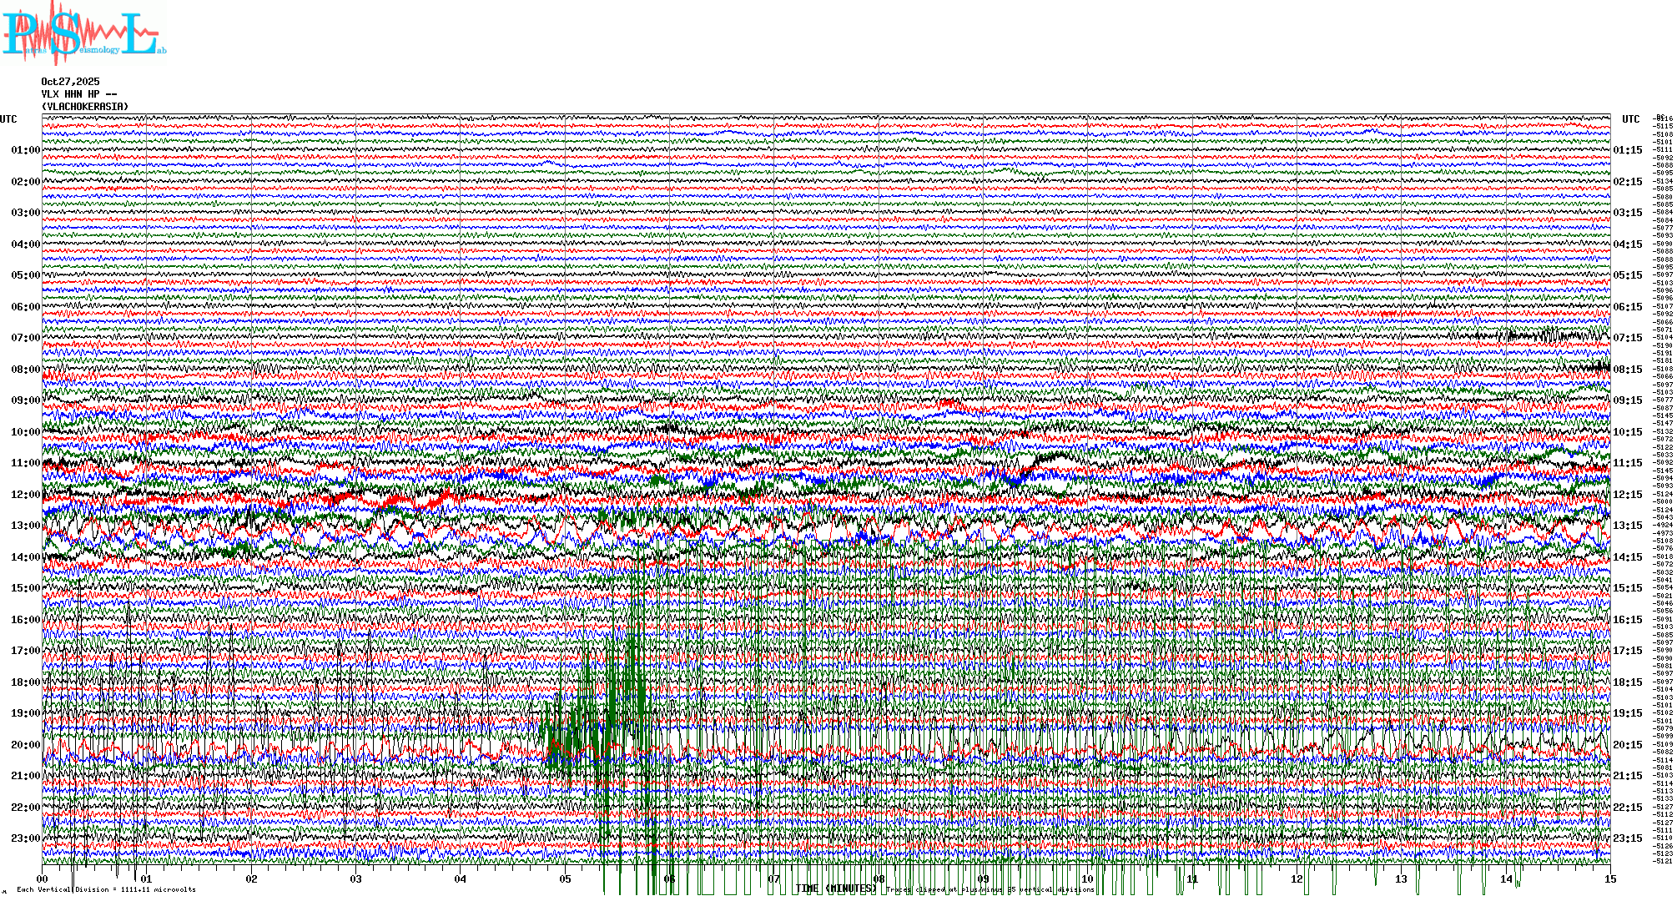Click the (VLACHOKERASIA) station name label
Viewport: 1677px width, 901px height.
tap(85, 107)
